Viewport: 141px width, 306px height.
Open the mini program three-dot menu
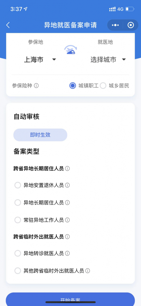tap(115, 25)
